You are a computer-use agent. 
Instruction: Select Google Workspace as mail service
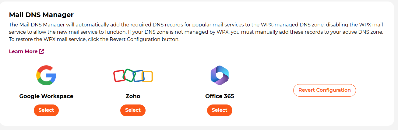pyautogui.click(x=46, y=110)
